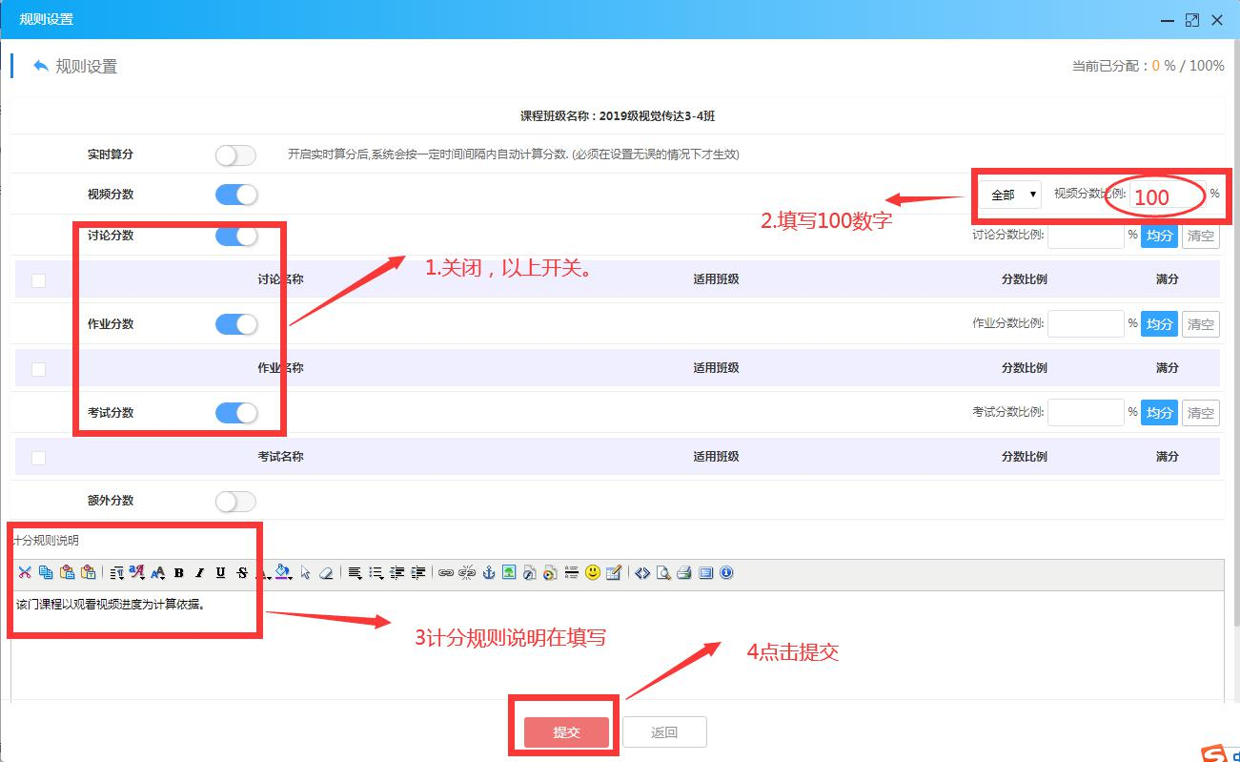Click 清空 button in 考试分数 row
The width and height of the screenshot is (1240, 762).
point(1200,413)
